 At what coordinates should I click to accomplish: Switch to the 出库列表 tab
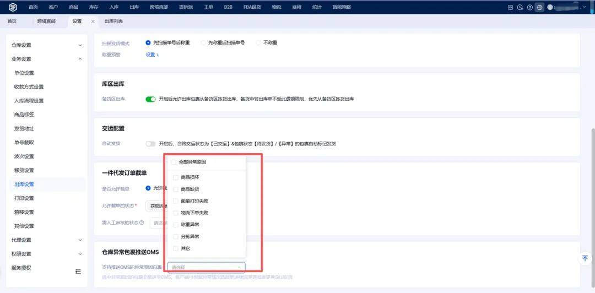pos(113,21)
